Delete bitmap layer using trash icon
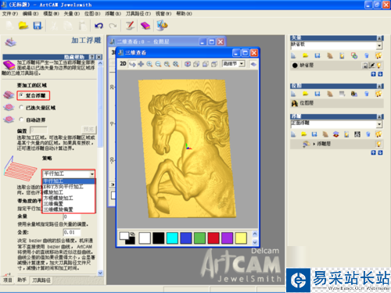 click(367, 94)
